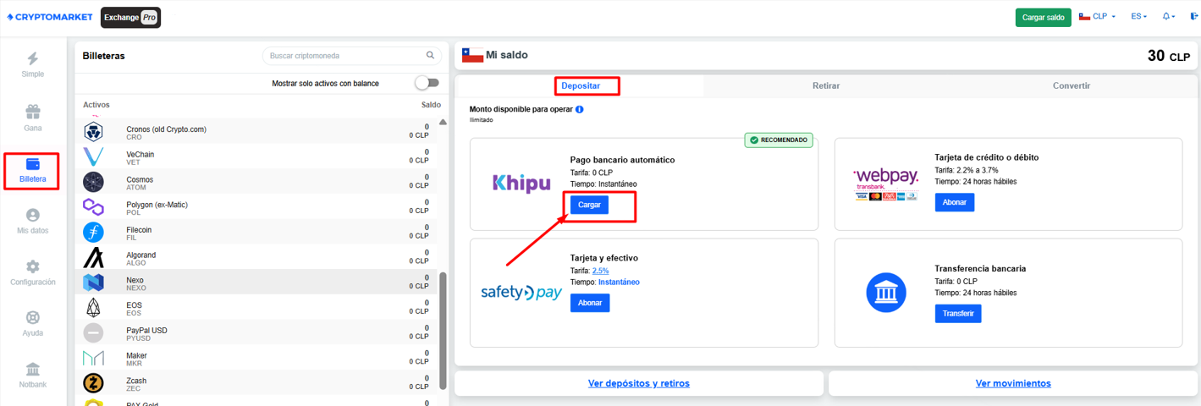Focus the Buscar criptomoneda search field
This screenshot has height=406, width=1201.
point(352,56)
